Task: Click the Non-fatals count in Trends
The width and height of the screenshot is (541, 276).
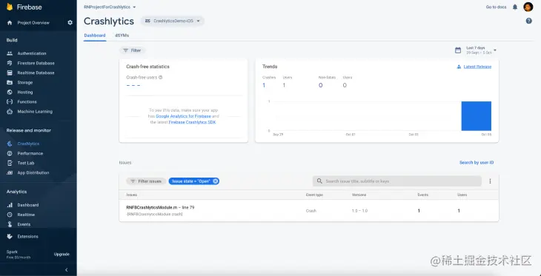Action: (x=321, y=85)
